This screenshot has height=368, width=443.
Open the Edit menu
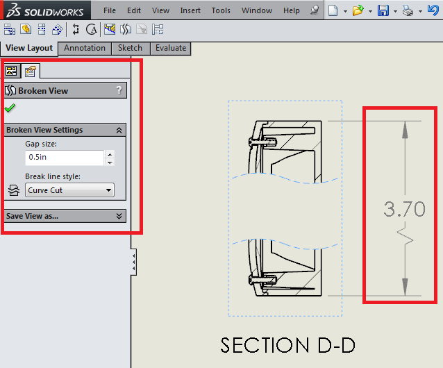pyautogui.click(x=134, y=10)
